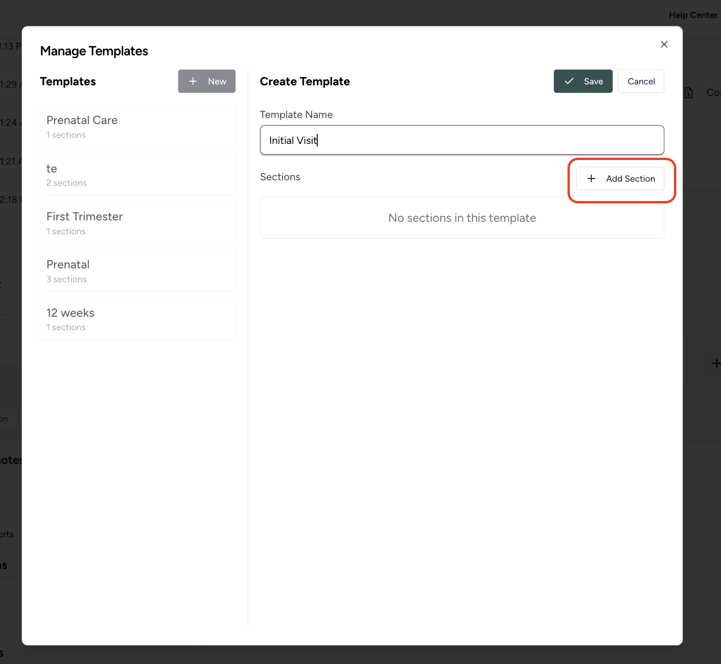
Task: Cancel template creation
Action: click(x=641, y=81)
